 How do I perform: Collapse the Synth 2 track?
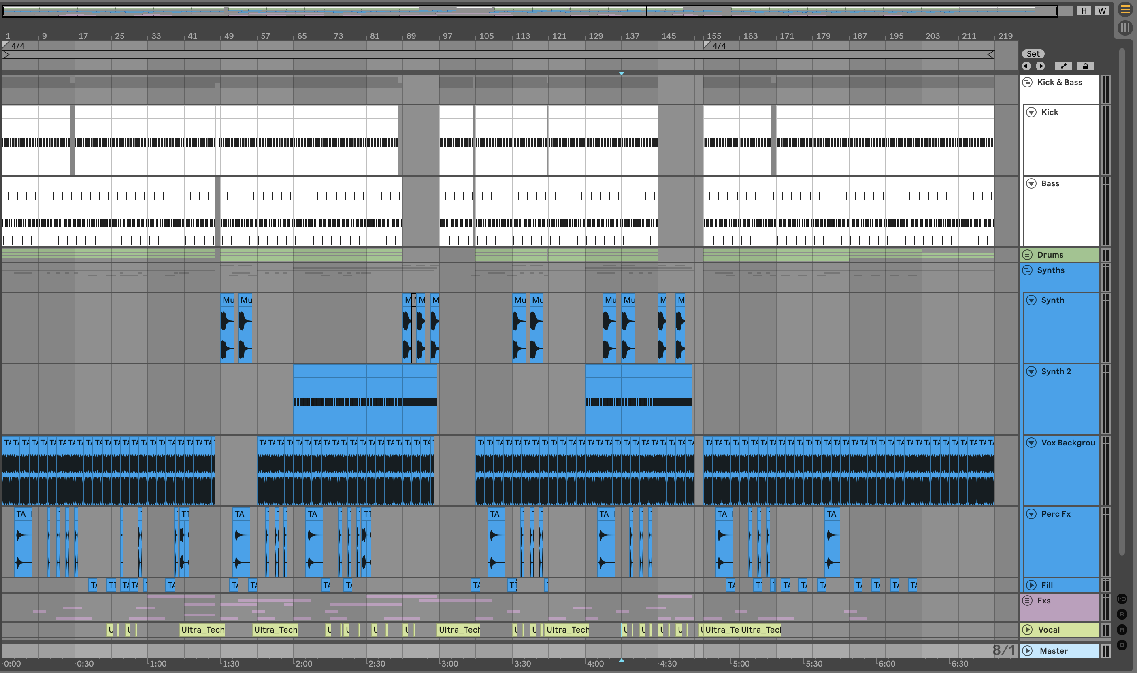point(1031,371)
